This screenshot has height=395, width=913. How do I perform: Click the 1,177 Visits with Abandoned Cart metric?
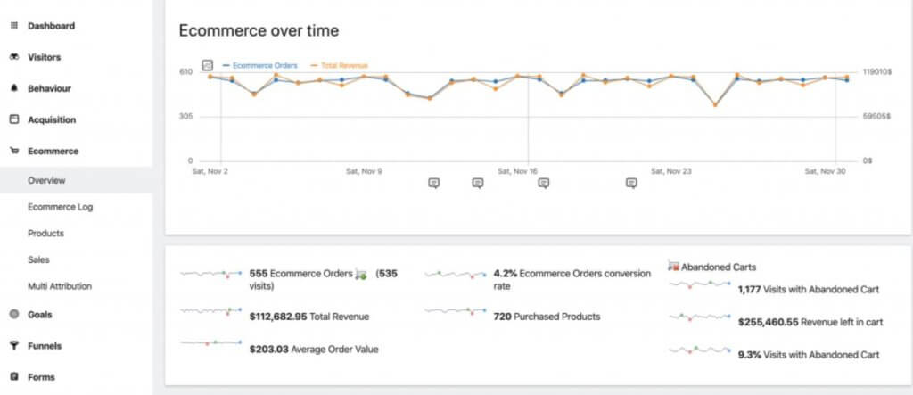pyautogui.click(x=808, y=289)
